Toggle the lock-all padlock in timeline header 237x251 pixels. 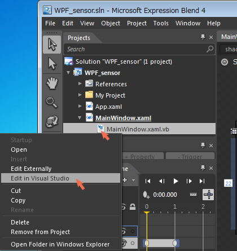[x=133, y=207]
